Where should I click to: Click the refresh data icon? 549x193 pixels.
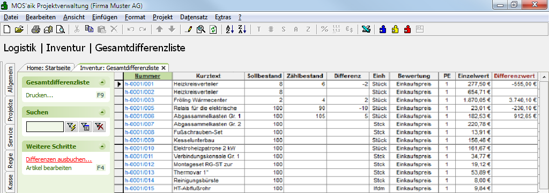click(213, 29)
